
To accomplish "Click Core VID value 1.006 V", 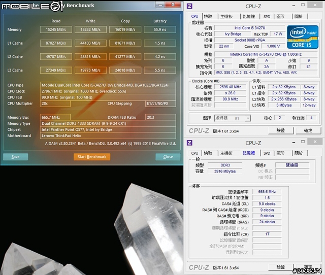I will pyautogui.click(x=273, y=46).
